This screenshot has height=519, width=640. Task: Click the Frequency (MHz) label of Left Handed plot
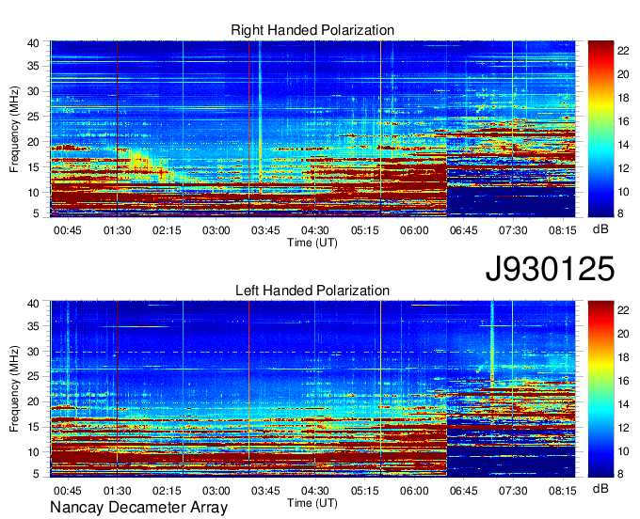pyautogui.click(x=14, y=389)
